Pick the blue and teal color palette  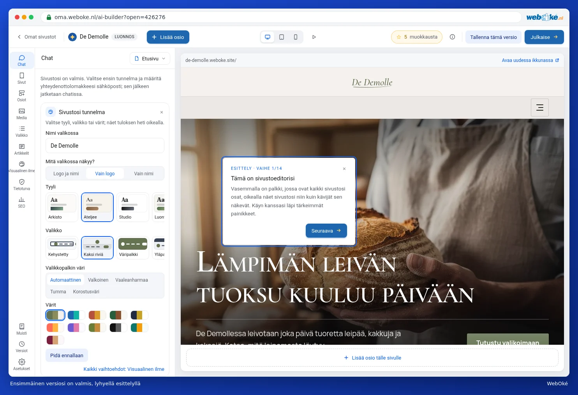click(76, 315)
